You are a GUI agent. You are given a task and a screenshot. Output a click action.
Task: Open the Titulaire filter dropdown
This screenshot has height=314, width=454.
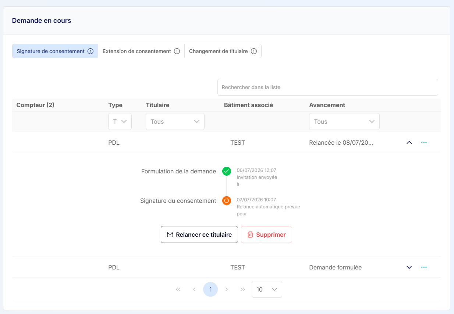(x=175, y=121)
